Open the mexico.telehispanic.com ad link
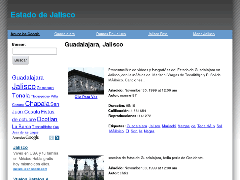This screenshot has width=240, height=180. (x=30, y=169)
